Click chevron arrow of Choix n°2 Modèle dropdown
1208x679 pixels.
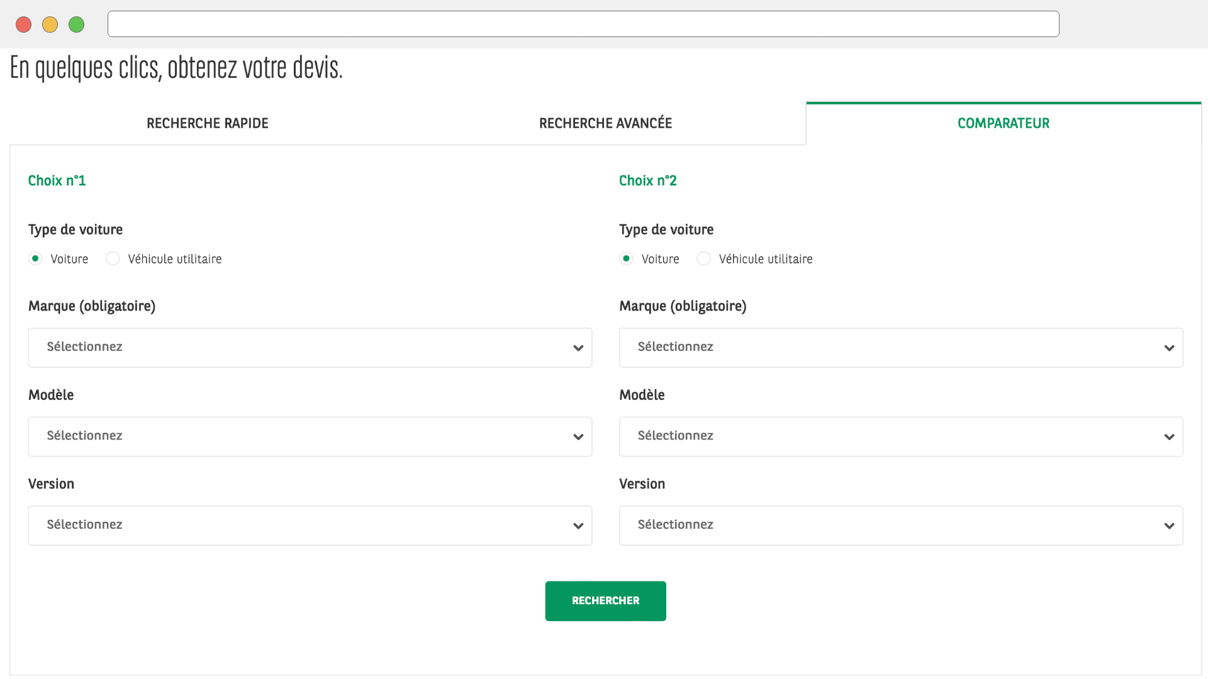(x=1169, y=437)
